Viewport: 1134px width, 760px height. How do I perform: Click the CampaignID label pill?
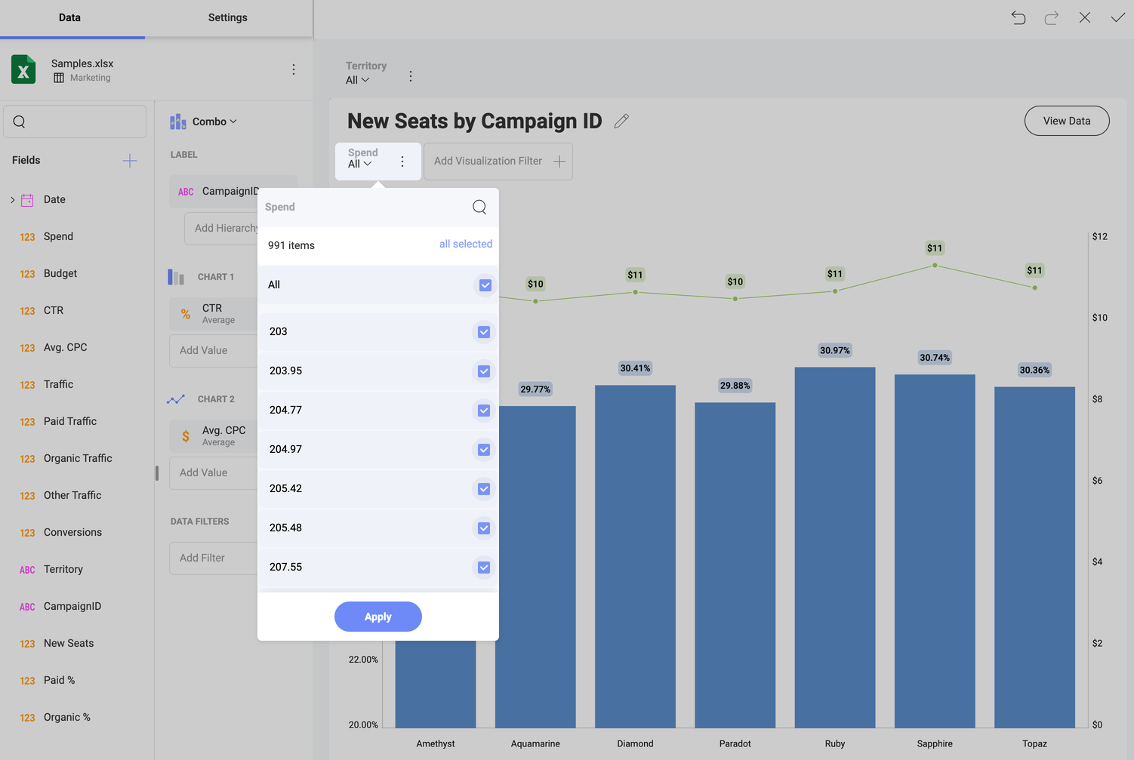(214, 192)
